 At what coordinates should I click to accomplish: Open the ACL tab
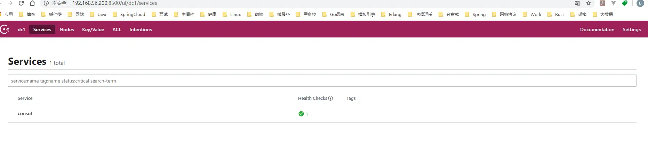(x=117, y=29)
